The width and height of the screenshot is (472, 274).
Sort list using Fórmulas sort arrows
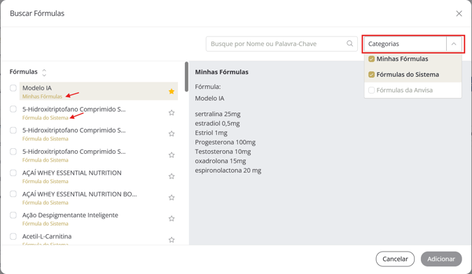click(44, 73)
